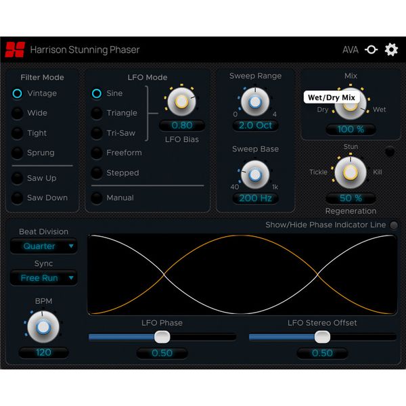
Task: Toggle the LED button beside Stun
Action: pyautogui.click(x=390, y=152)
